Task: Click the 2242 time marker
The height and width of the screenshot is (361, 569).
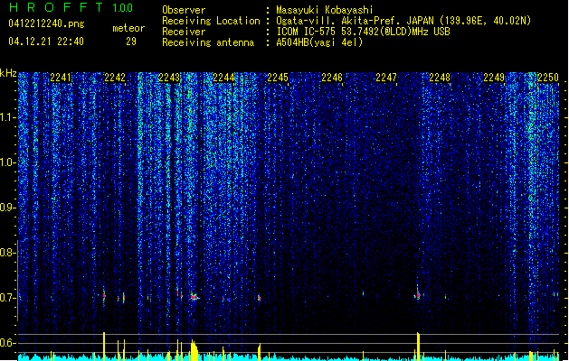Action: click(115, 78)
